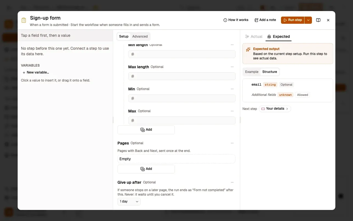Viewport: 353px width, 221px height.
Task: Click the Empty pages placeholder box
Action: (x=176, y=159)
